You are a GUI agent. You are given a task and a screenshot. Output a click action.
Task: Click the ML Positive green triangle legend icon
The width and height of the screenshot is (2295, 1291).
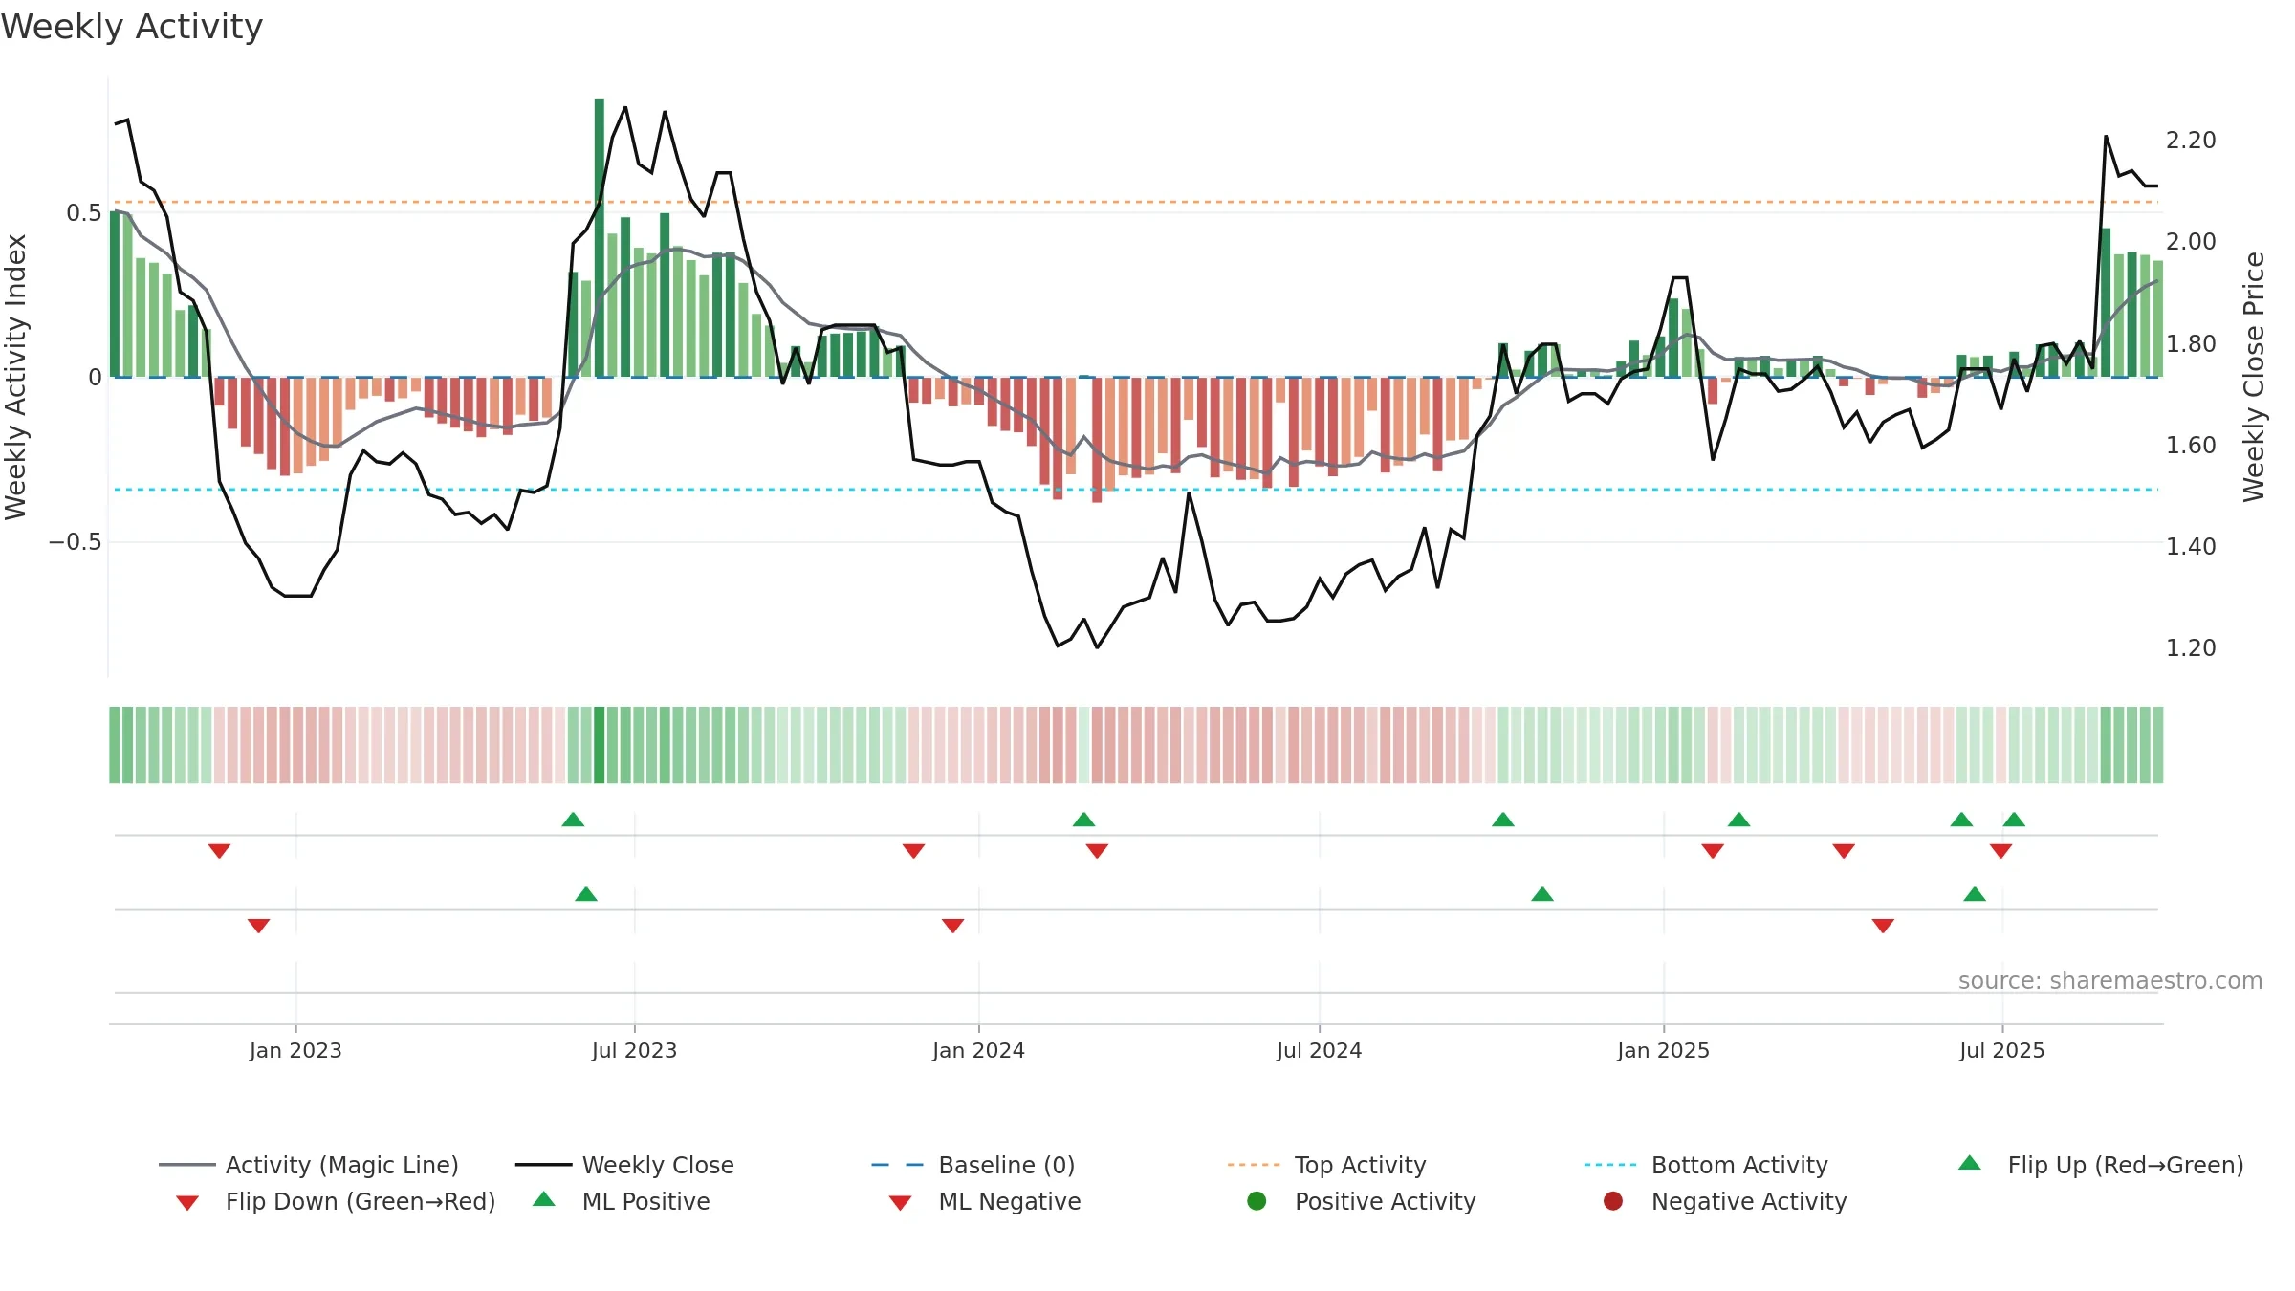(544, 1199)
